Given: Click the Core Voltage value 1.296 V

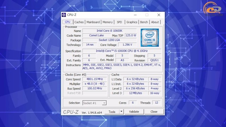Looking at the screenshot, I should point(127,45).
